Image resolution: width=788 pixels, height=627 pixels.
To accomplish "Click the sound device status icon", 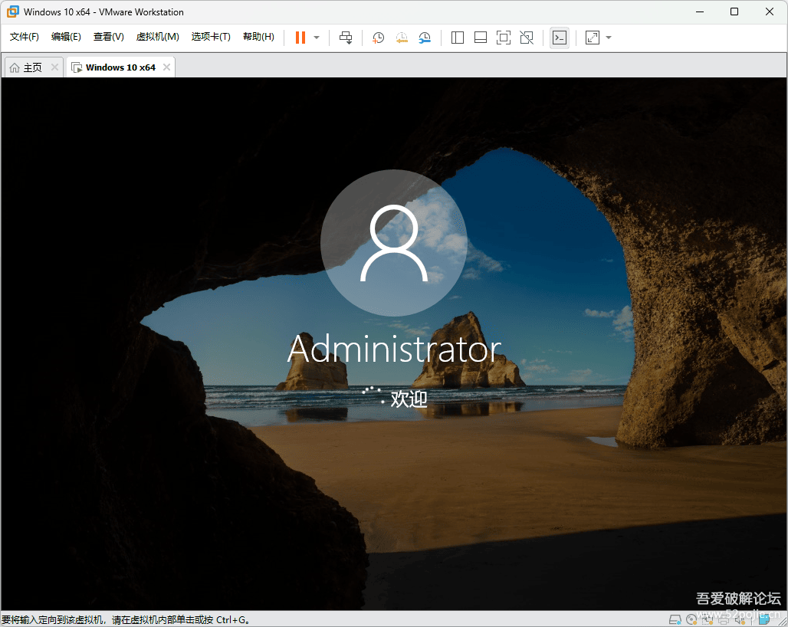I will tap(740, 619).
